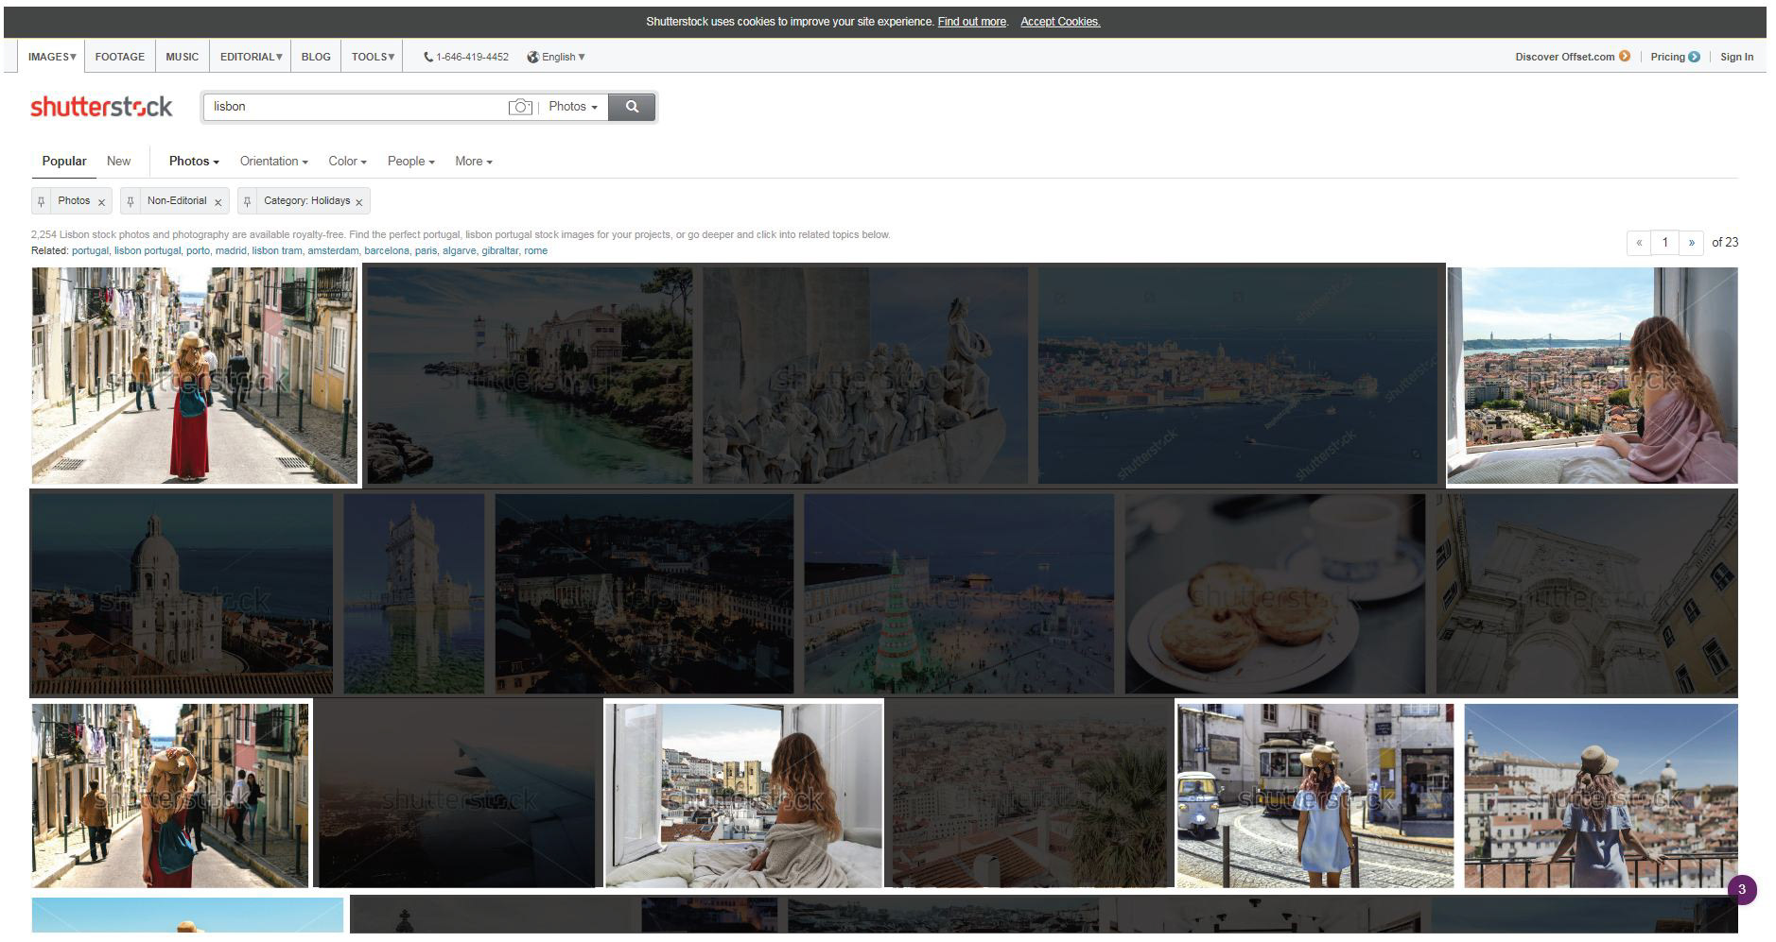Image resolution: width=1776 pixels, height=942 pixels.
Task: Open photo of Monument to the Discoveries statues
Action: [865, 375]
